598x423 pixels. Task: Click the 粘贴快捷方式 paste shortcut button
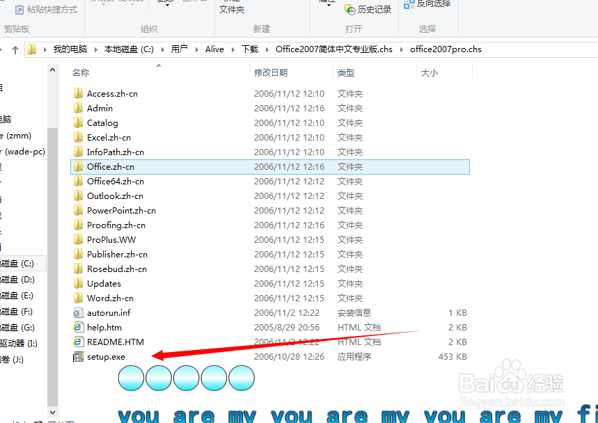pyautogui.click(x=47, y=8)
